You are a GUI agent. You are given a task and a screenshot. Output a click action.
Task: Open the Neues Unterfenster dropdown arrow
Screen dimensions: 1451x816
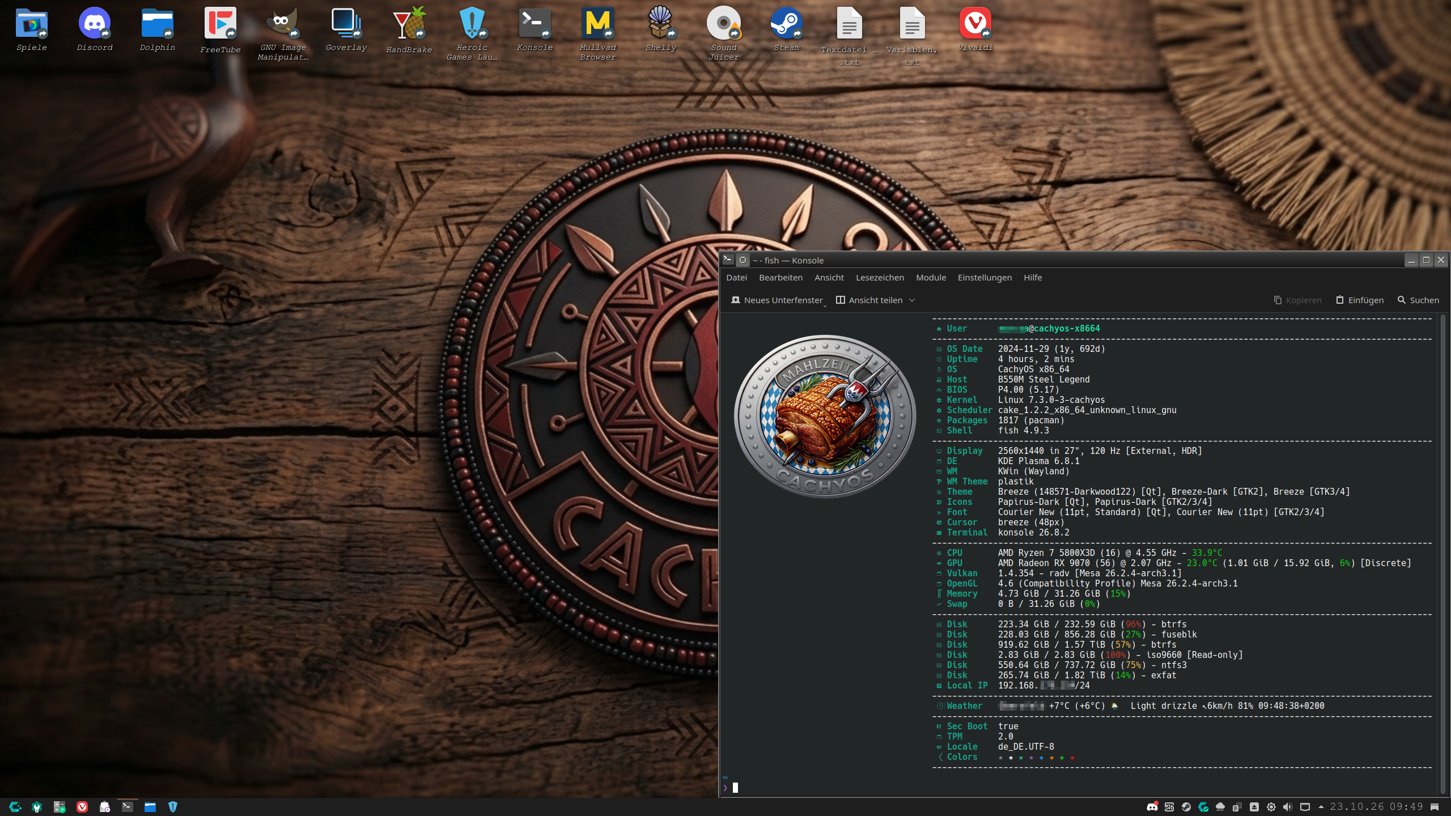point(825,305)
